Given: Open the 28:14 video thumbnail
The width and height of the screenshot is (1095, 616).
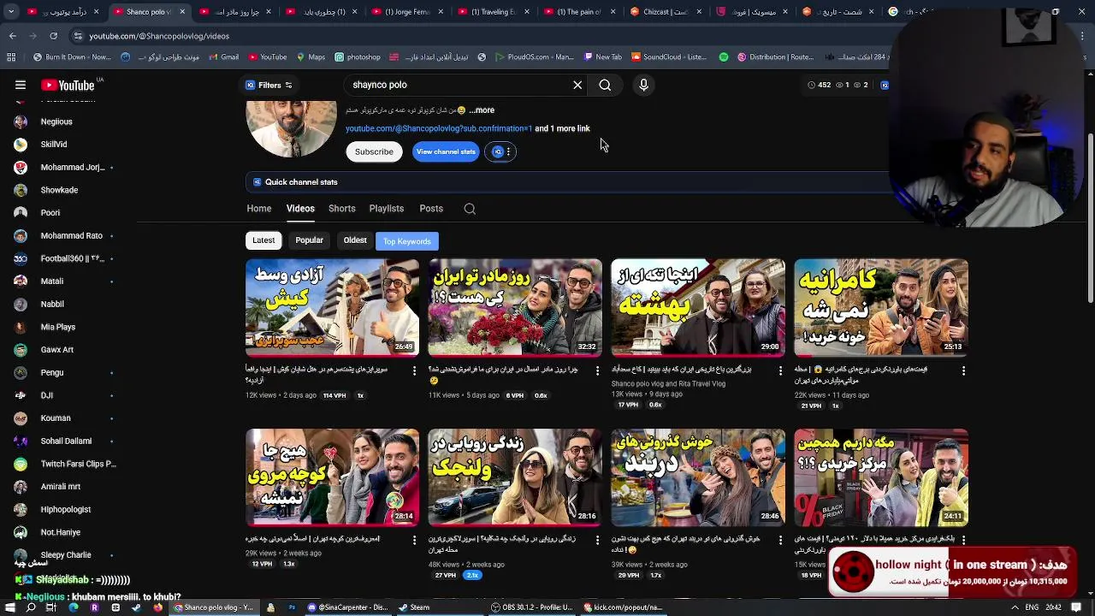Looking at the screenshot, I should [x=333, y=477].
